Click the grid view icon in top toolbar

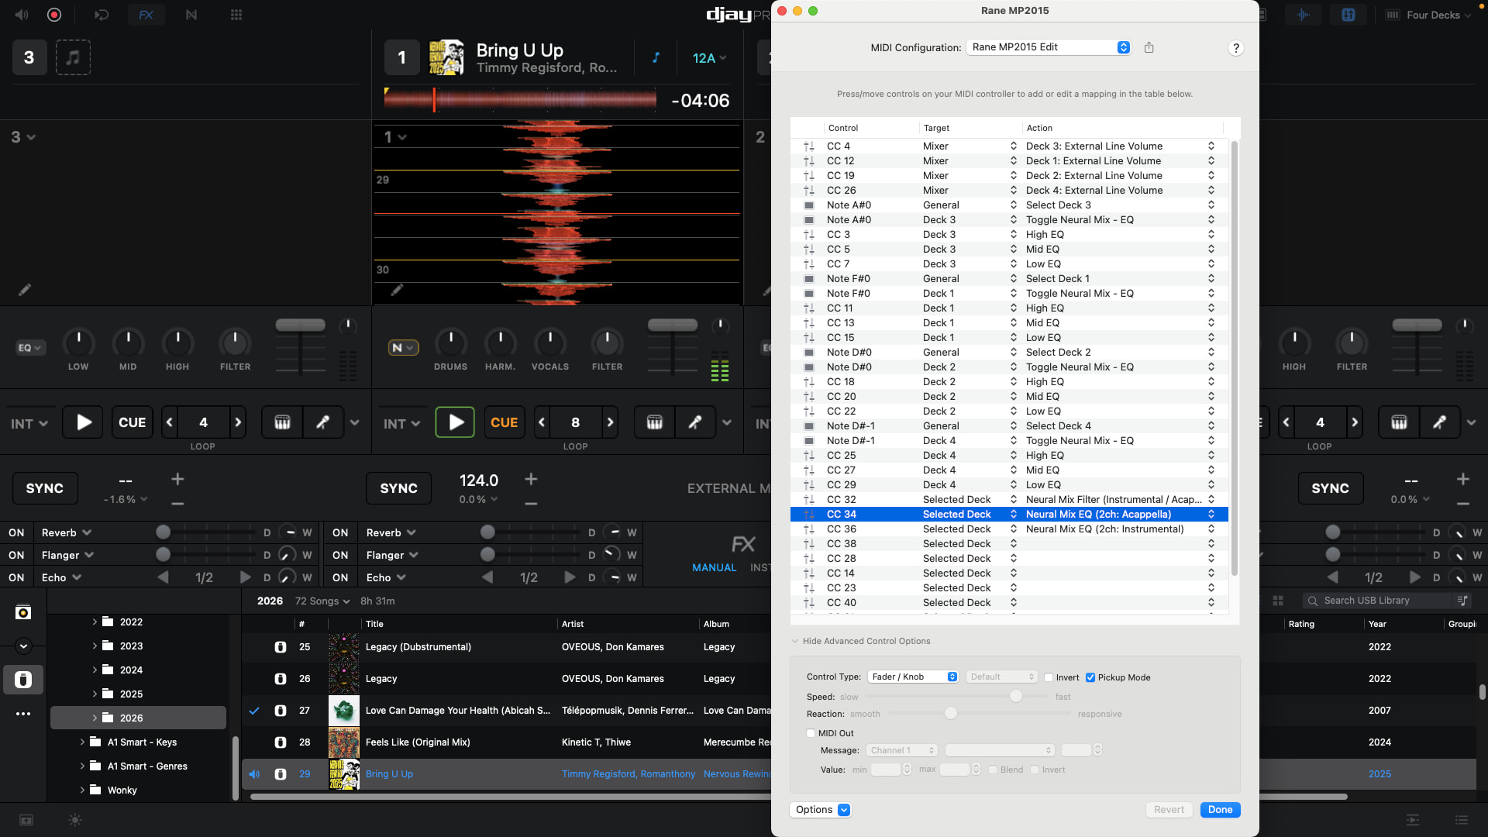pyautogui.click(x=236, y=15)
